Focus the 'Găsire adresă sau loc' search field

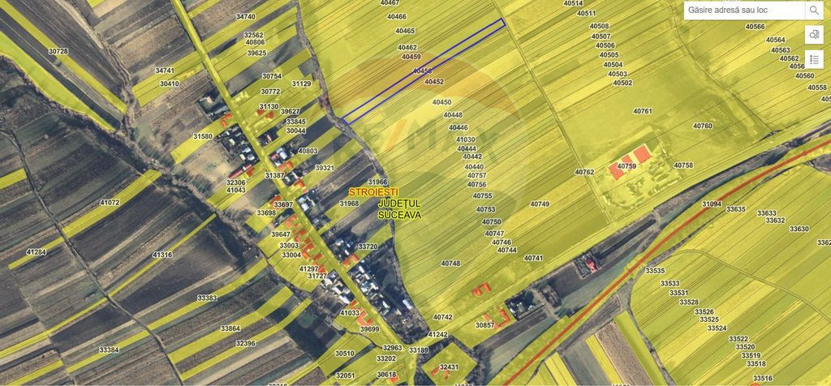pos(743,11)
